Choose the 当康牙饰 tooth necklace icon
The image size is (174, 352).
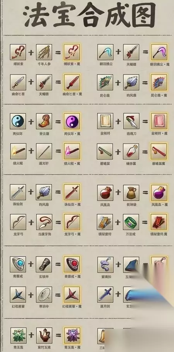44,222
